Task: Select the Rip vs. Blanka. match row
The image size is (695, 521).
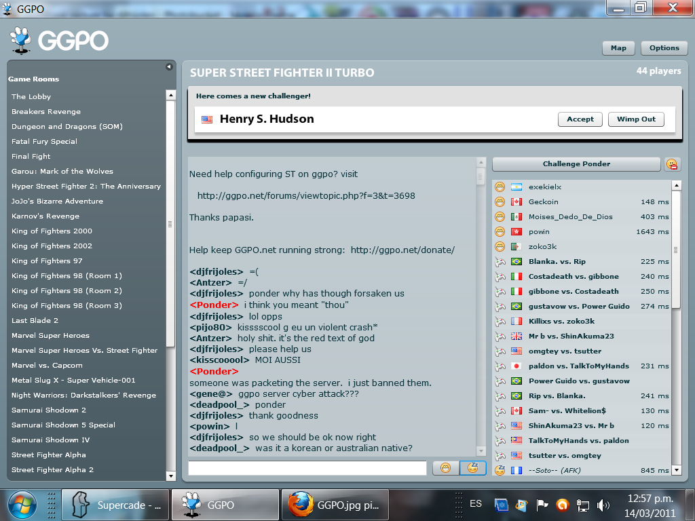Action: click(582, 396)
